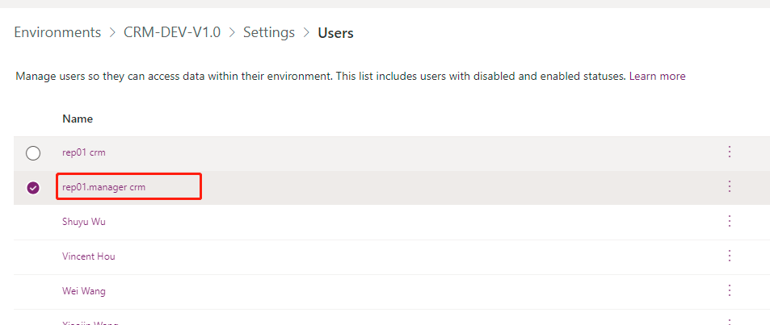Screen dimensions: 770x325
Task: Open more options for Wei Wang
Action: [730, 290]
